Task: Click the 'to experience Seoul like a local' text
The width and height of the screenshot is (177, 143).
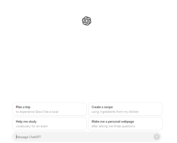Action: click(37, 112)
